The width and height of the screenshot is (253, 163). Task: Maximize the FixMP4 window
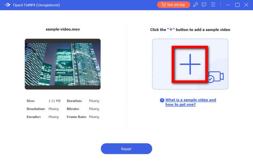237,5
